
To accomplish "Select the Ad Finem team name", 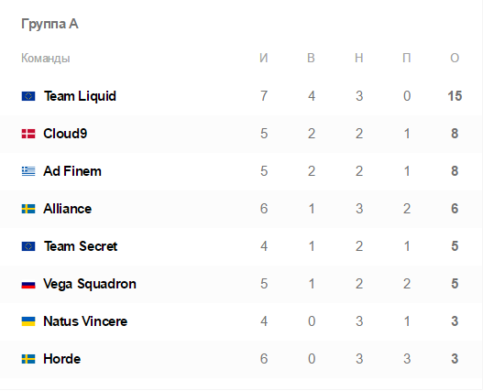I will click(x=72, y=171).
